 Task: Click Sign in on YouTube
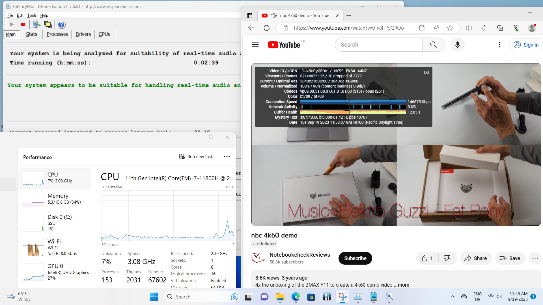click(x=526, y=45)
